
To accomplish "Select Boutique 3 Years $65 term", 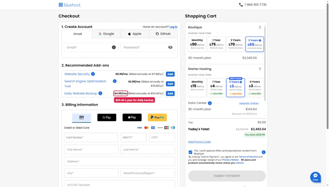I will point(255,44).
